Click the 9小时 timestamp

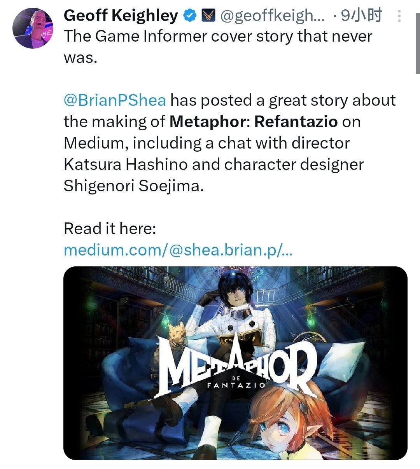(x=361, y=16)
